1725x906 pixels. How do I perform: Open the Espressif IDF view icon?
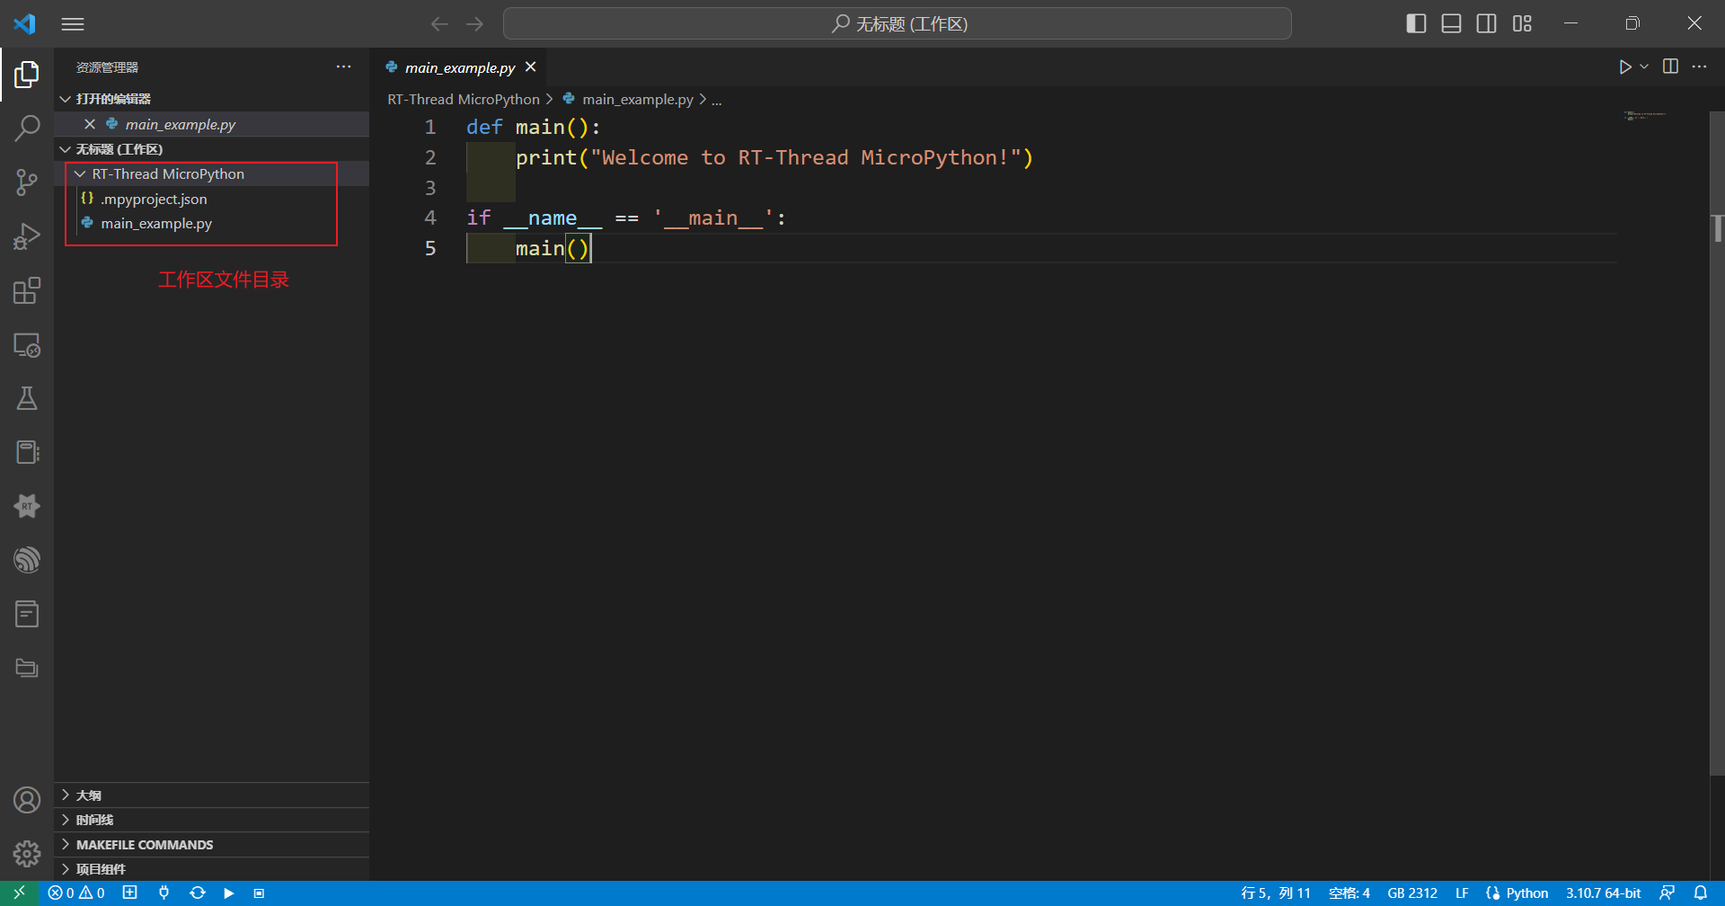pos(27,560)
